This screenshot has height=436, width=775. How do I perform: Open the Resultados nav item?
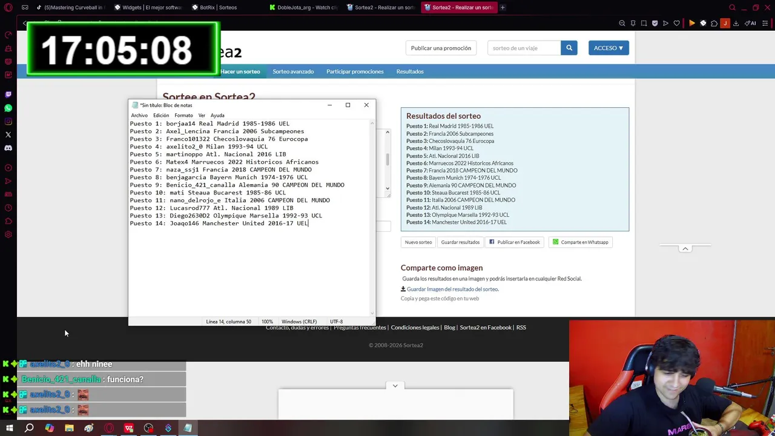(410, 71)
